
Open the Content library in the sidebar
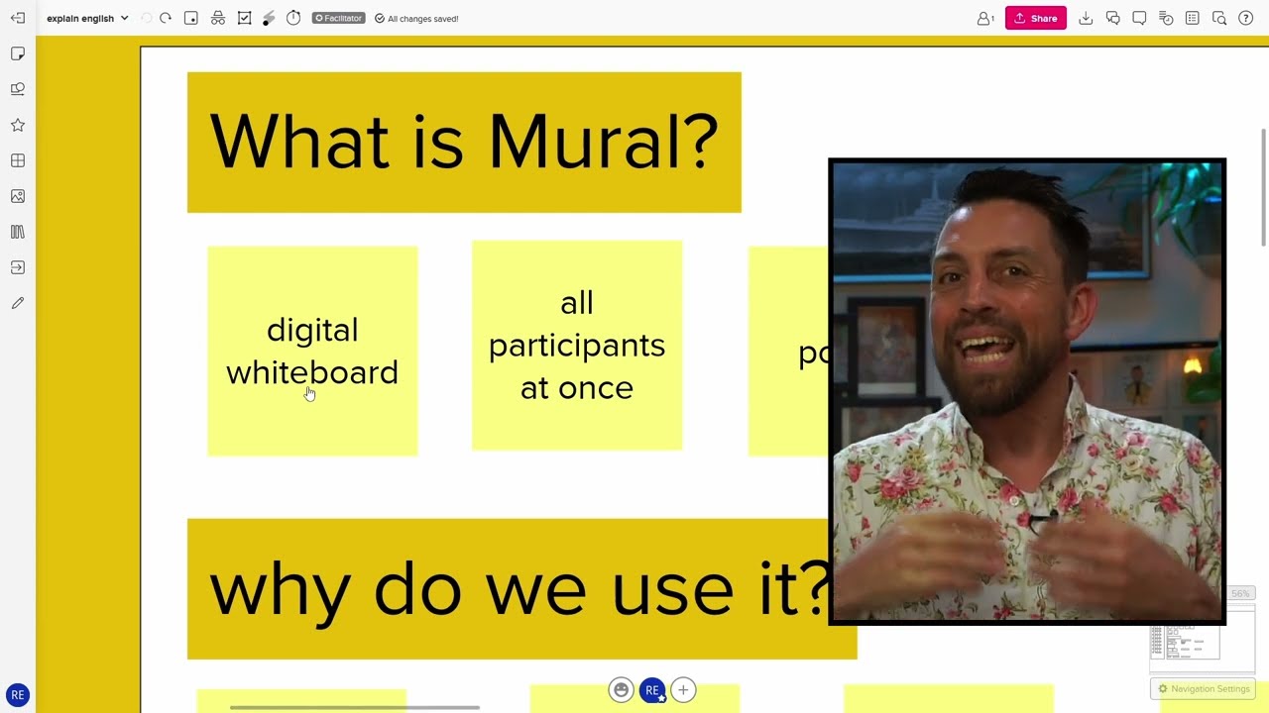[x=17, y=232]
